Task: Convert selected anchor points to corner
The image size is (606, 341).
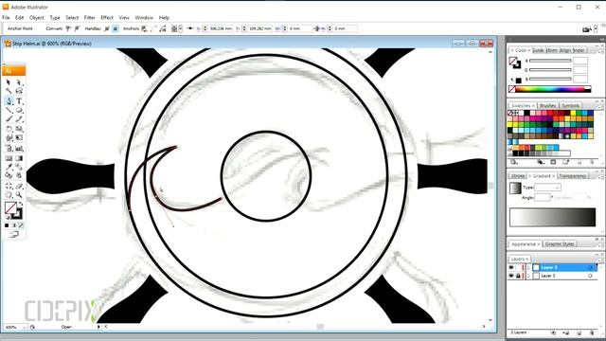Action: (68, 28)
